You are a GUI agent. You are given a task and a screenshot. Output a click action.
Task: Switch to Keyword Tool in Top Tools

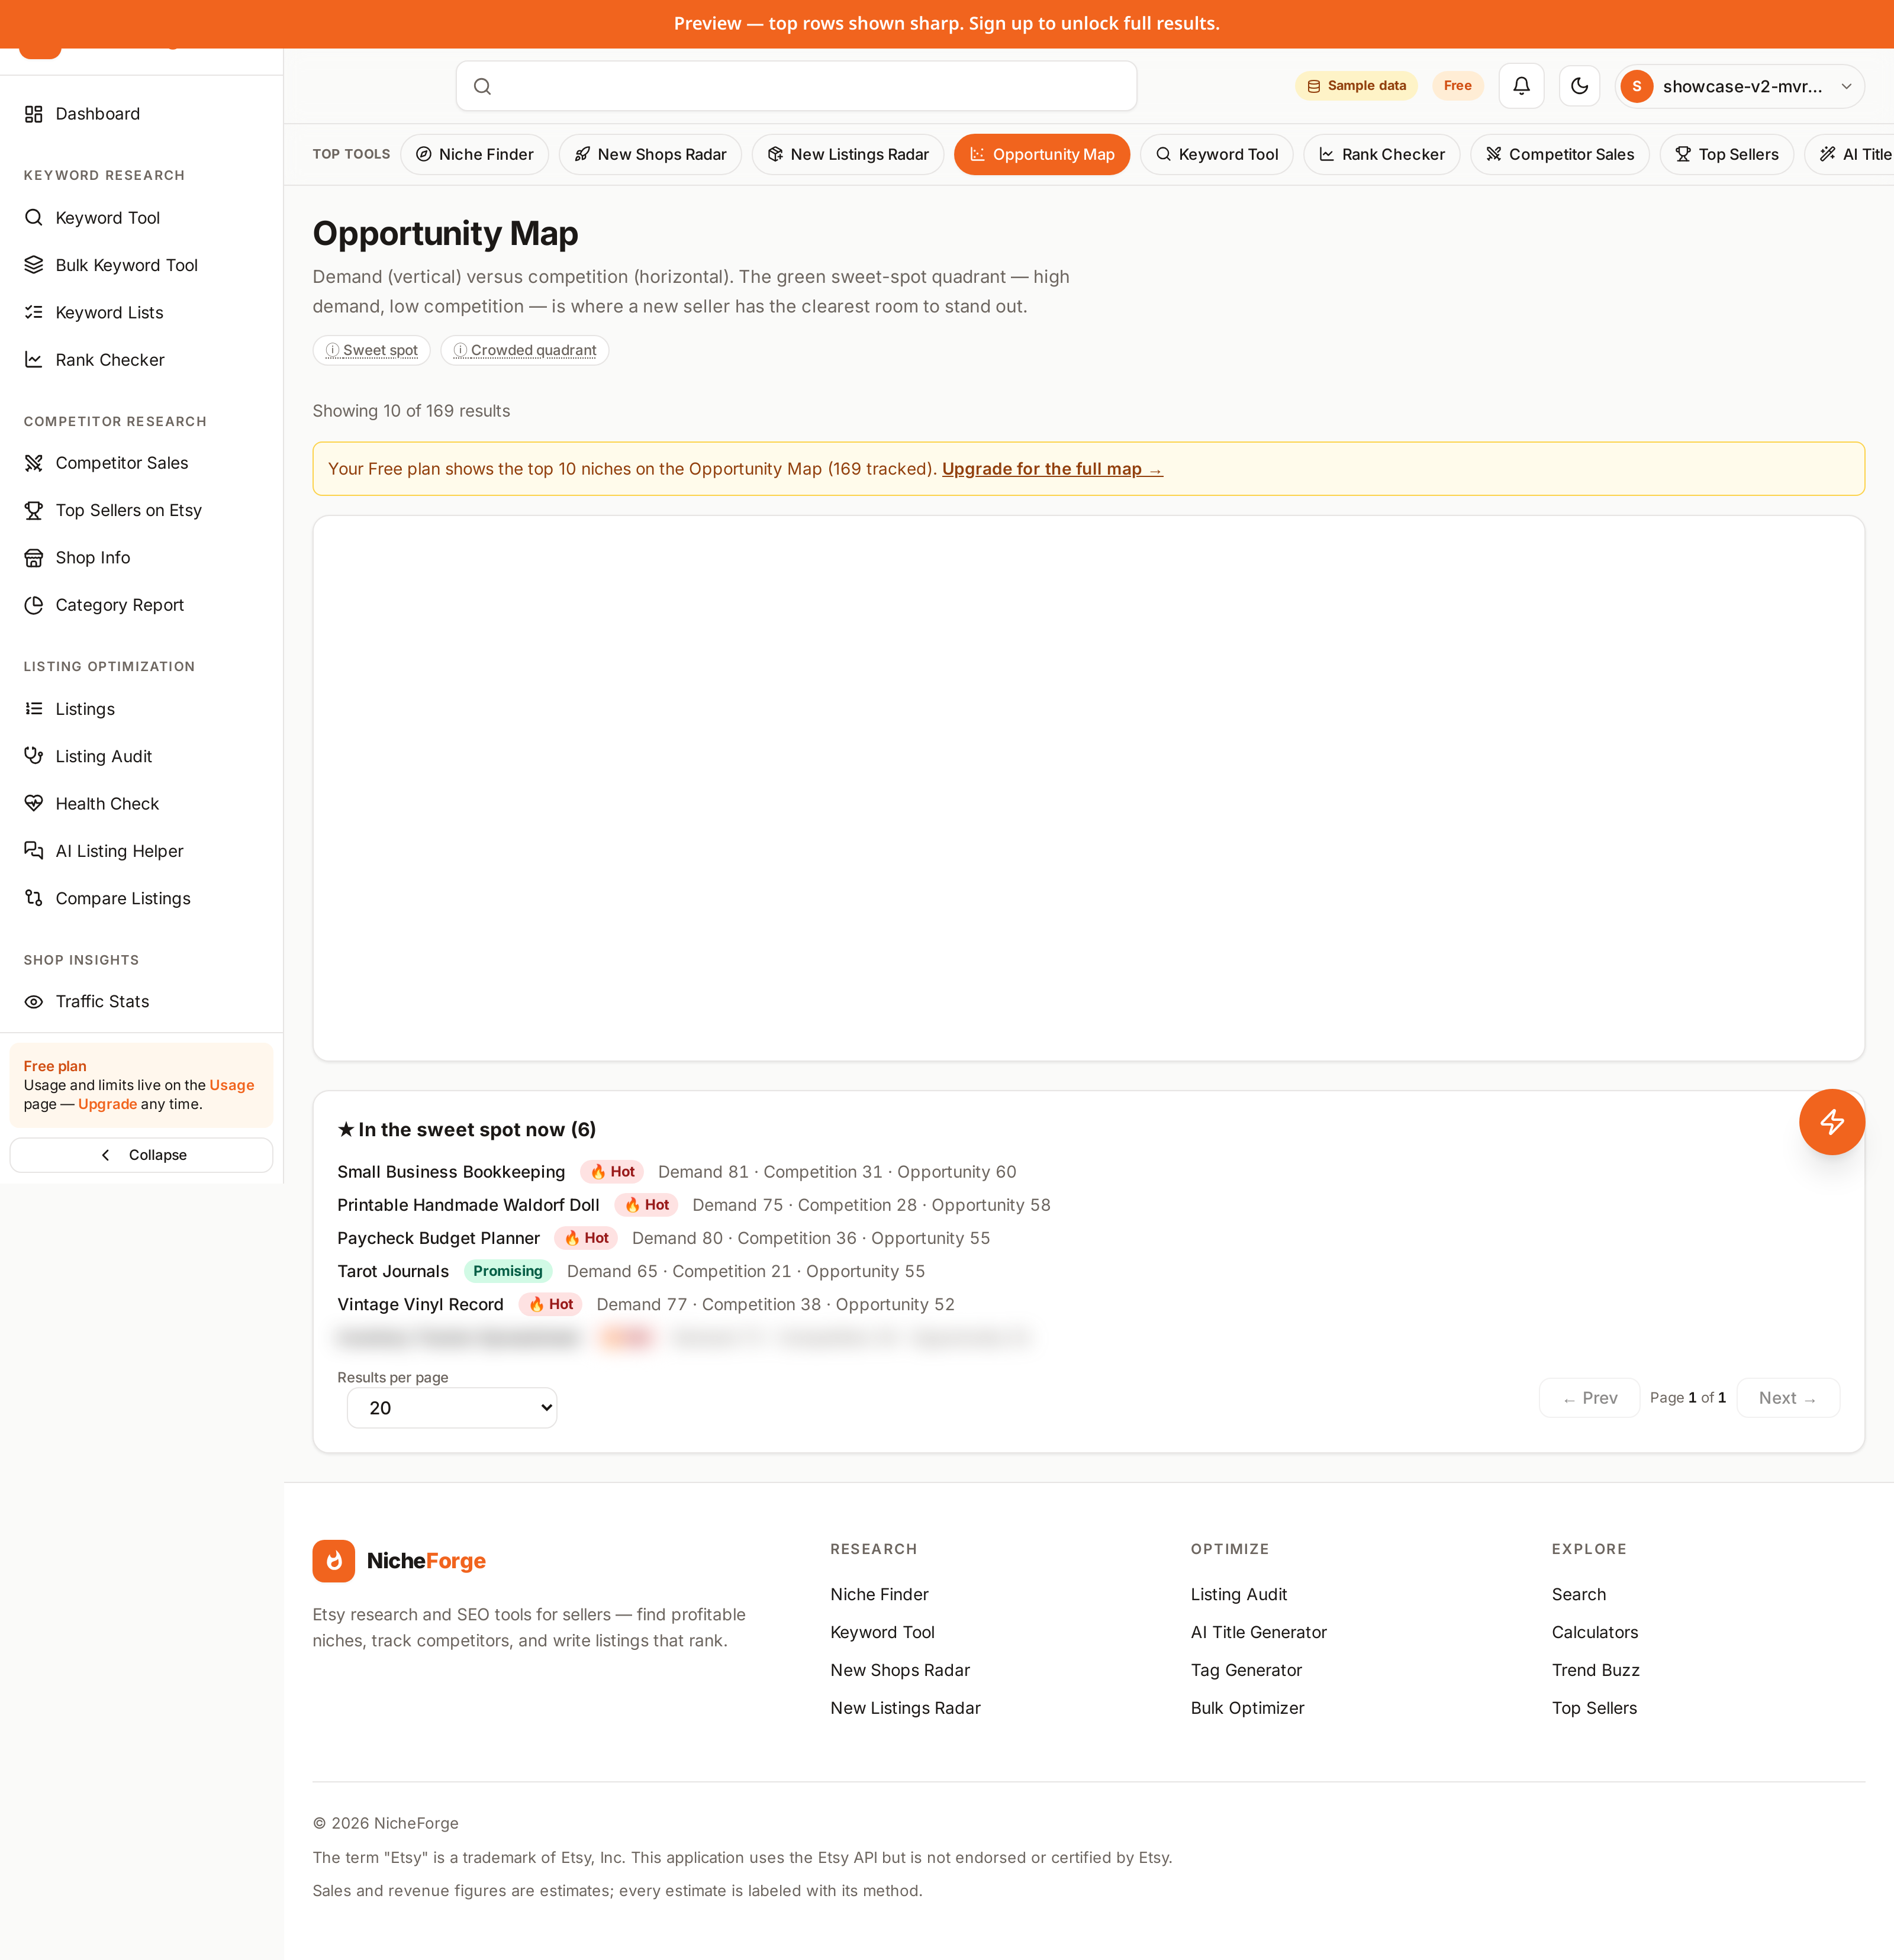pyautogui.click(x=1217, y=155)
